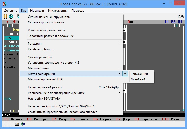Select the DOSBOX entry in file list
The width and height of the screenshot is (187, 129).
click(11, 42)
